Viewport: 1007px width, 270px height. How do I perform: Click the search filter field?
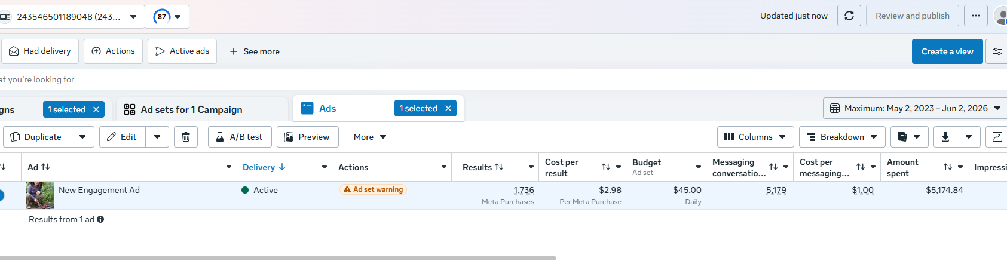click(x=503, y=79)
